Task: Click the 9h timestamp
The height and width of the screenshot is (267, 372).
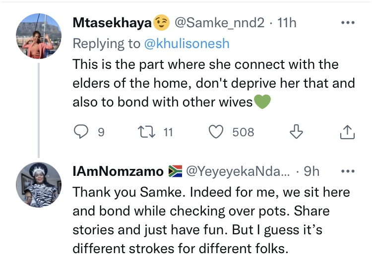Action: (311, 171)
